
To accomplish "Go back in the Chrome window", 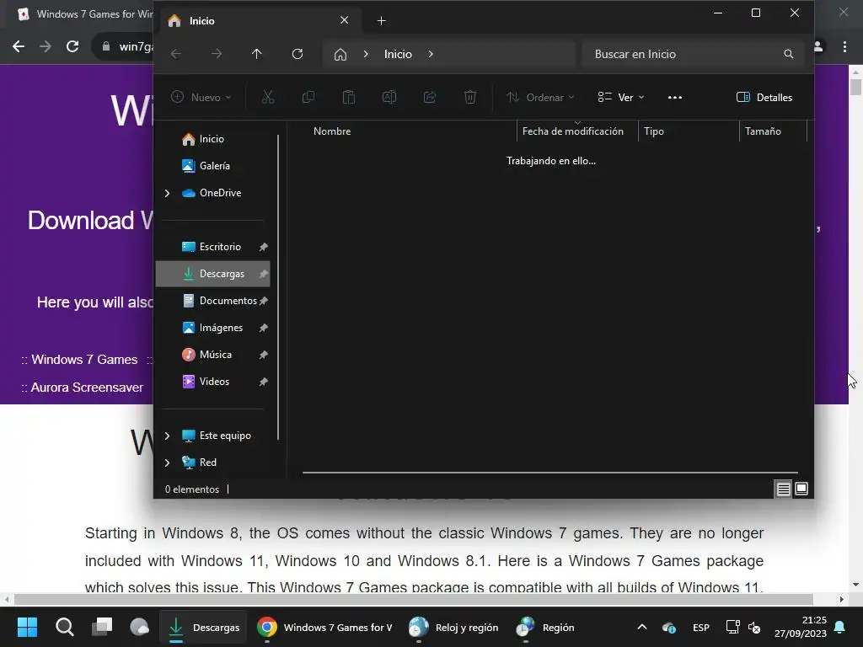I will coord(19,46).
